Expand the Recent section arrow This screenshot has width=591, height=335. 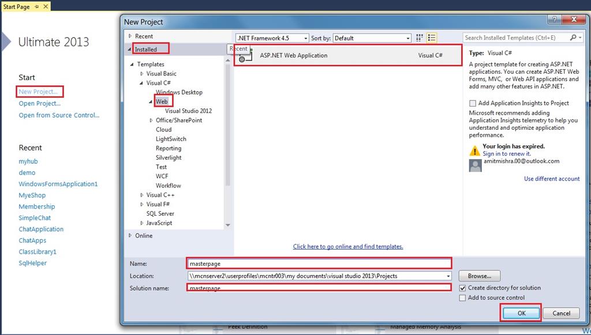pyautogui.click(x=130, y=36)
